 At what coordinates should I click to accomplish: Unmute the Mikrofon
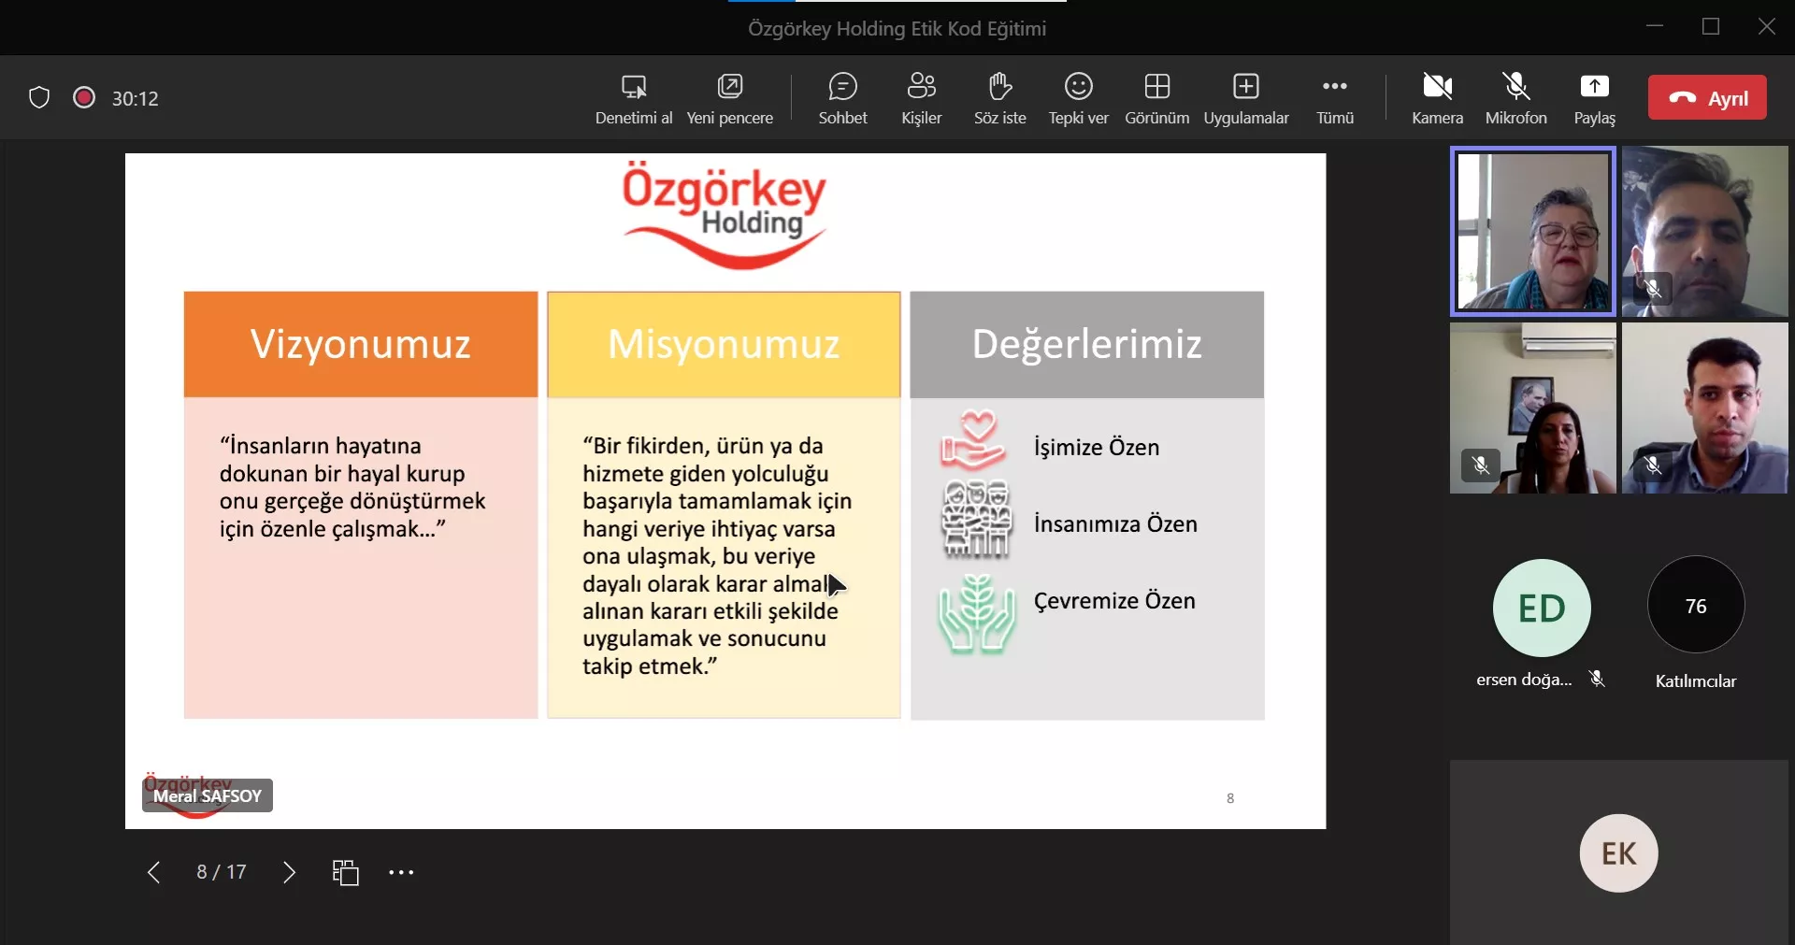tap(1515, 98)
